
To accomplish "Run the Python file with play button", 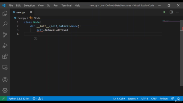I will click(164, 12).
